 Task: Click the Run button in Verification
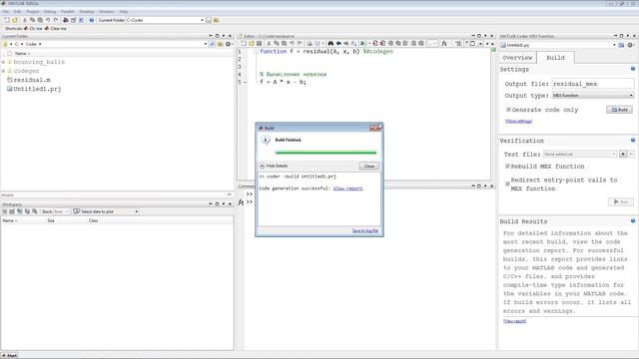point(621,201)
